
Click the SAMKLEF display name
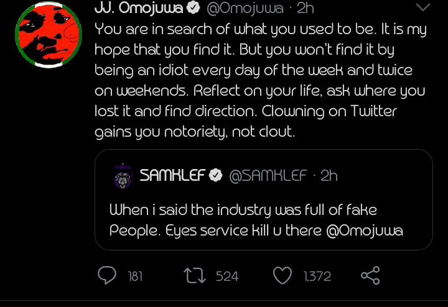pyautogui.click(x=172, y=176)
